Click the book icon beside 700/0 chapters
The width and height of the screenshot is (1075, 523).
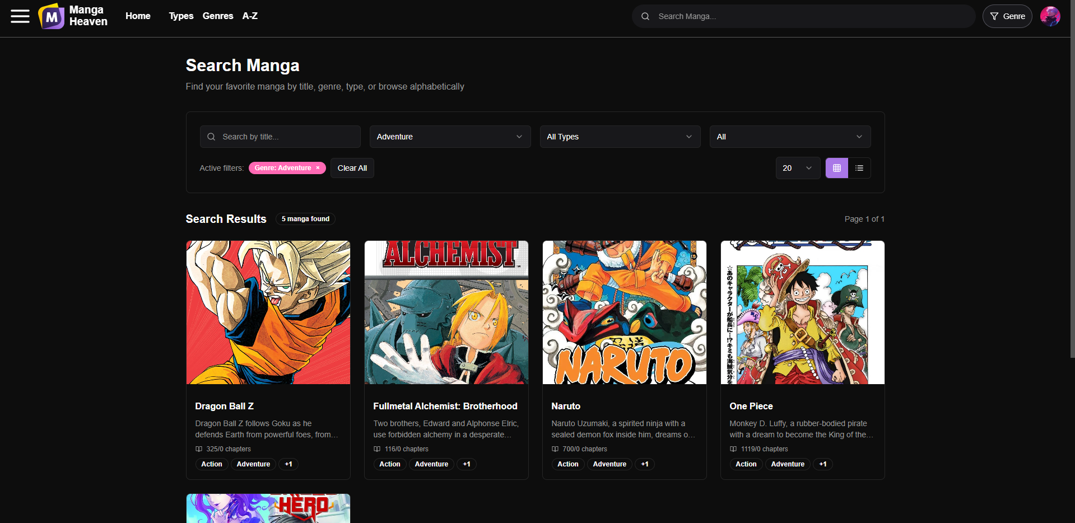point(555,449)
